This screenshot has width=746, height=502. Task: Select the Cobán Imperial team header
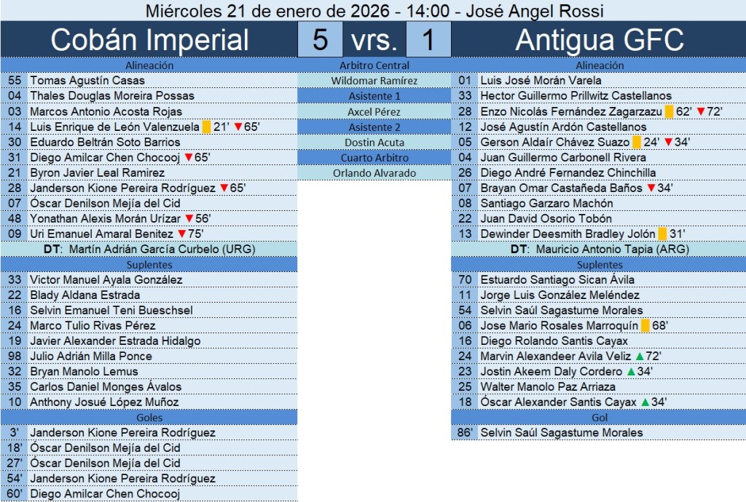[149, 39]
